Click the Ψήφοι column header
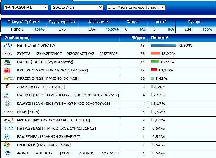The width and height of the screenshot is (216, 158). [x=138, y=38]
